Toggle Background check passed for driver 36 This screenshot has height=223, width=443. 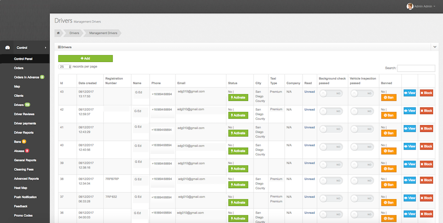pos(331,215)
